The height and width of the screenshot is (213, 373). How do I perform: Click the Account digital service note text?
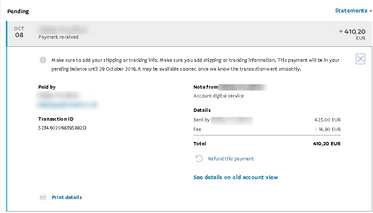(219, 96)
